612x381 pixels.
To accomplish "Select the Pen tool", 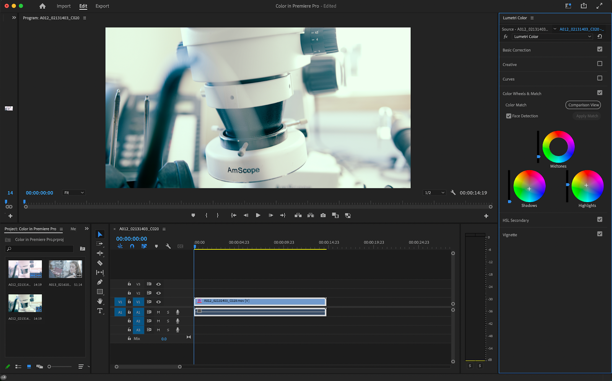I will pos(100,282).
